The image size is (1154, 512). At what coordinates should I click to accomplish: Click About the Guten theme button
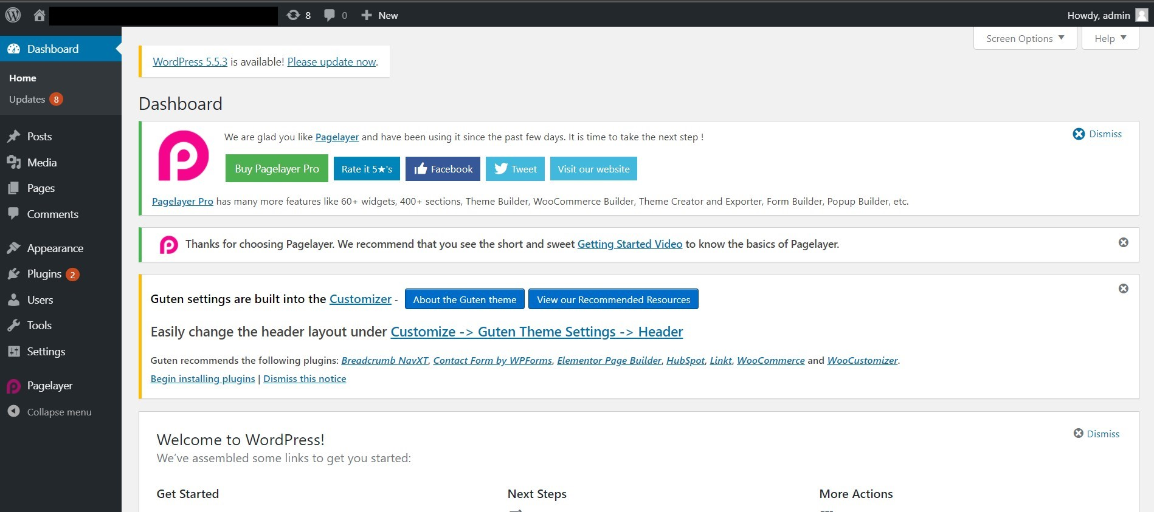coord(465,299)
